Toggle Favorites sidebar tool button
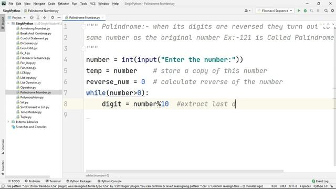 [x=3, y=167]
